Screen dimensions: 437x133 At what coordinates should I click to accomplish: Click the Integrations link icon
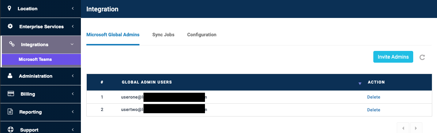[x=12, y=44]
